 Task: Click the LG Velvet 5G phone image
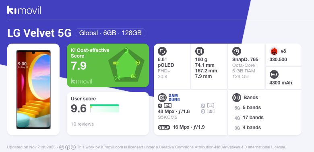click(33, 90)
